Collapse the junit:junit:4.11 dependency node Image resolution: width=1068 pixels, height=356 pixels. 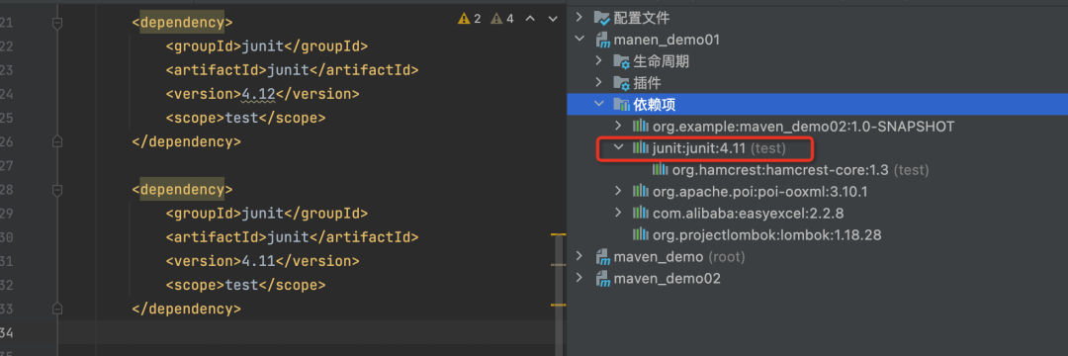[618, 147]
